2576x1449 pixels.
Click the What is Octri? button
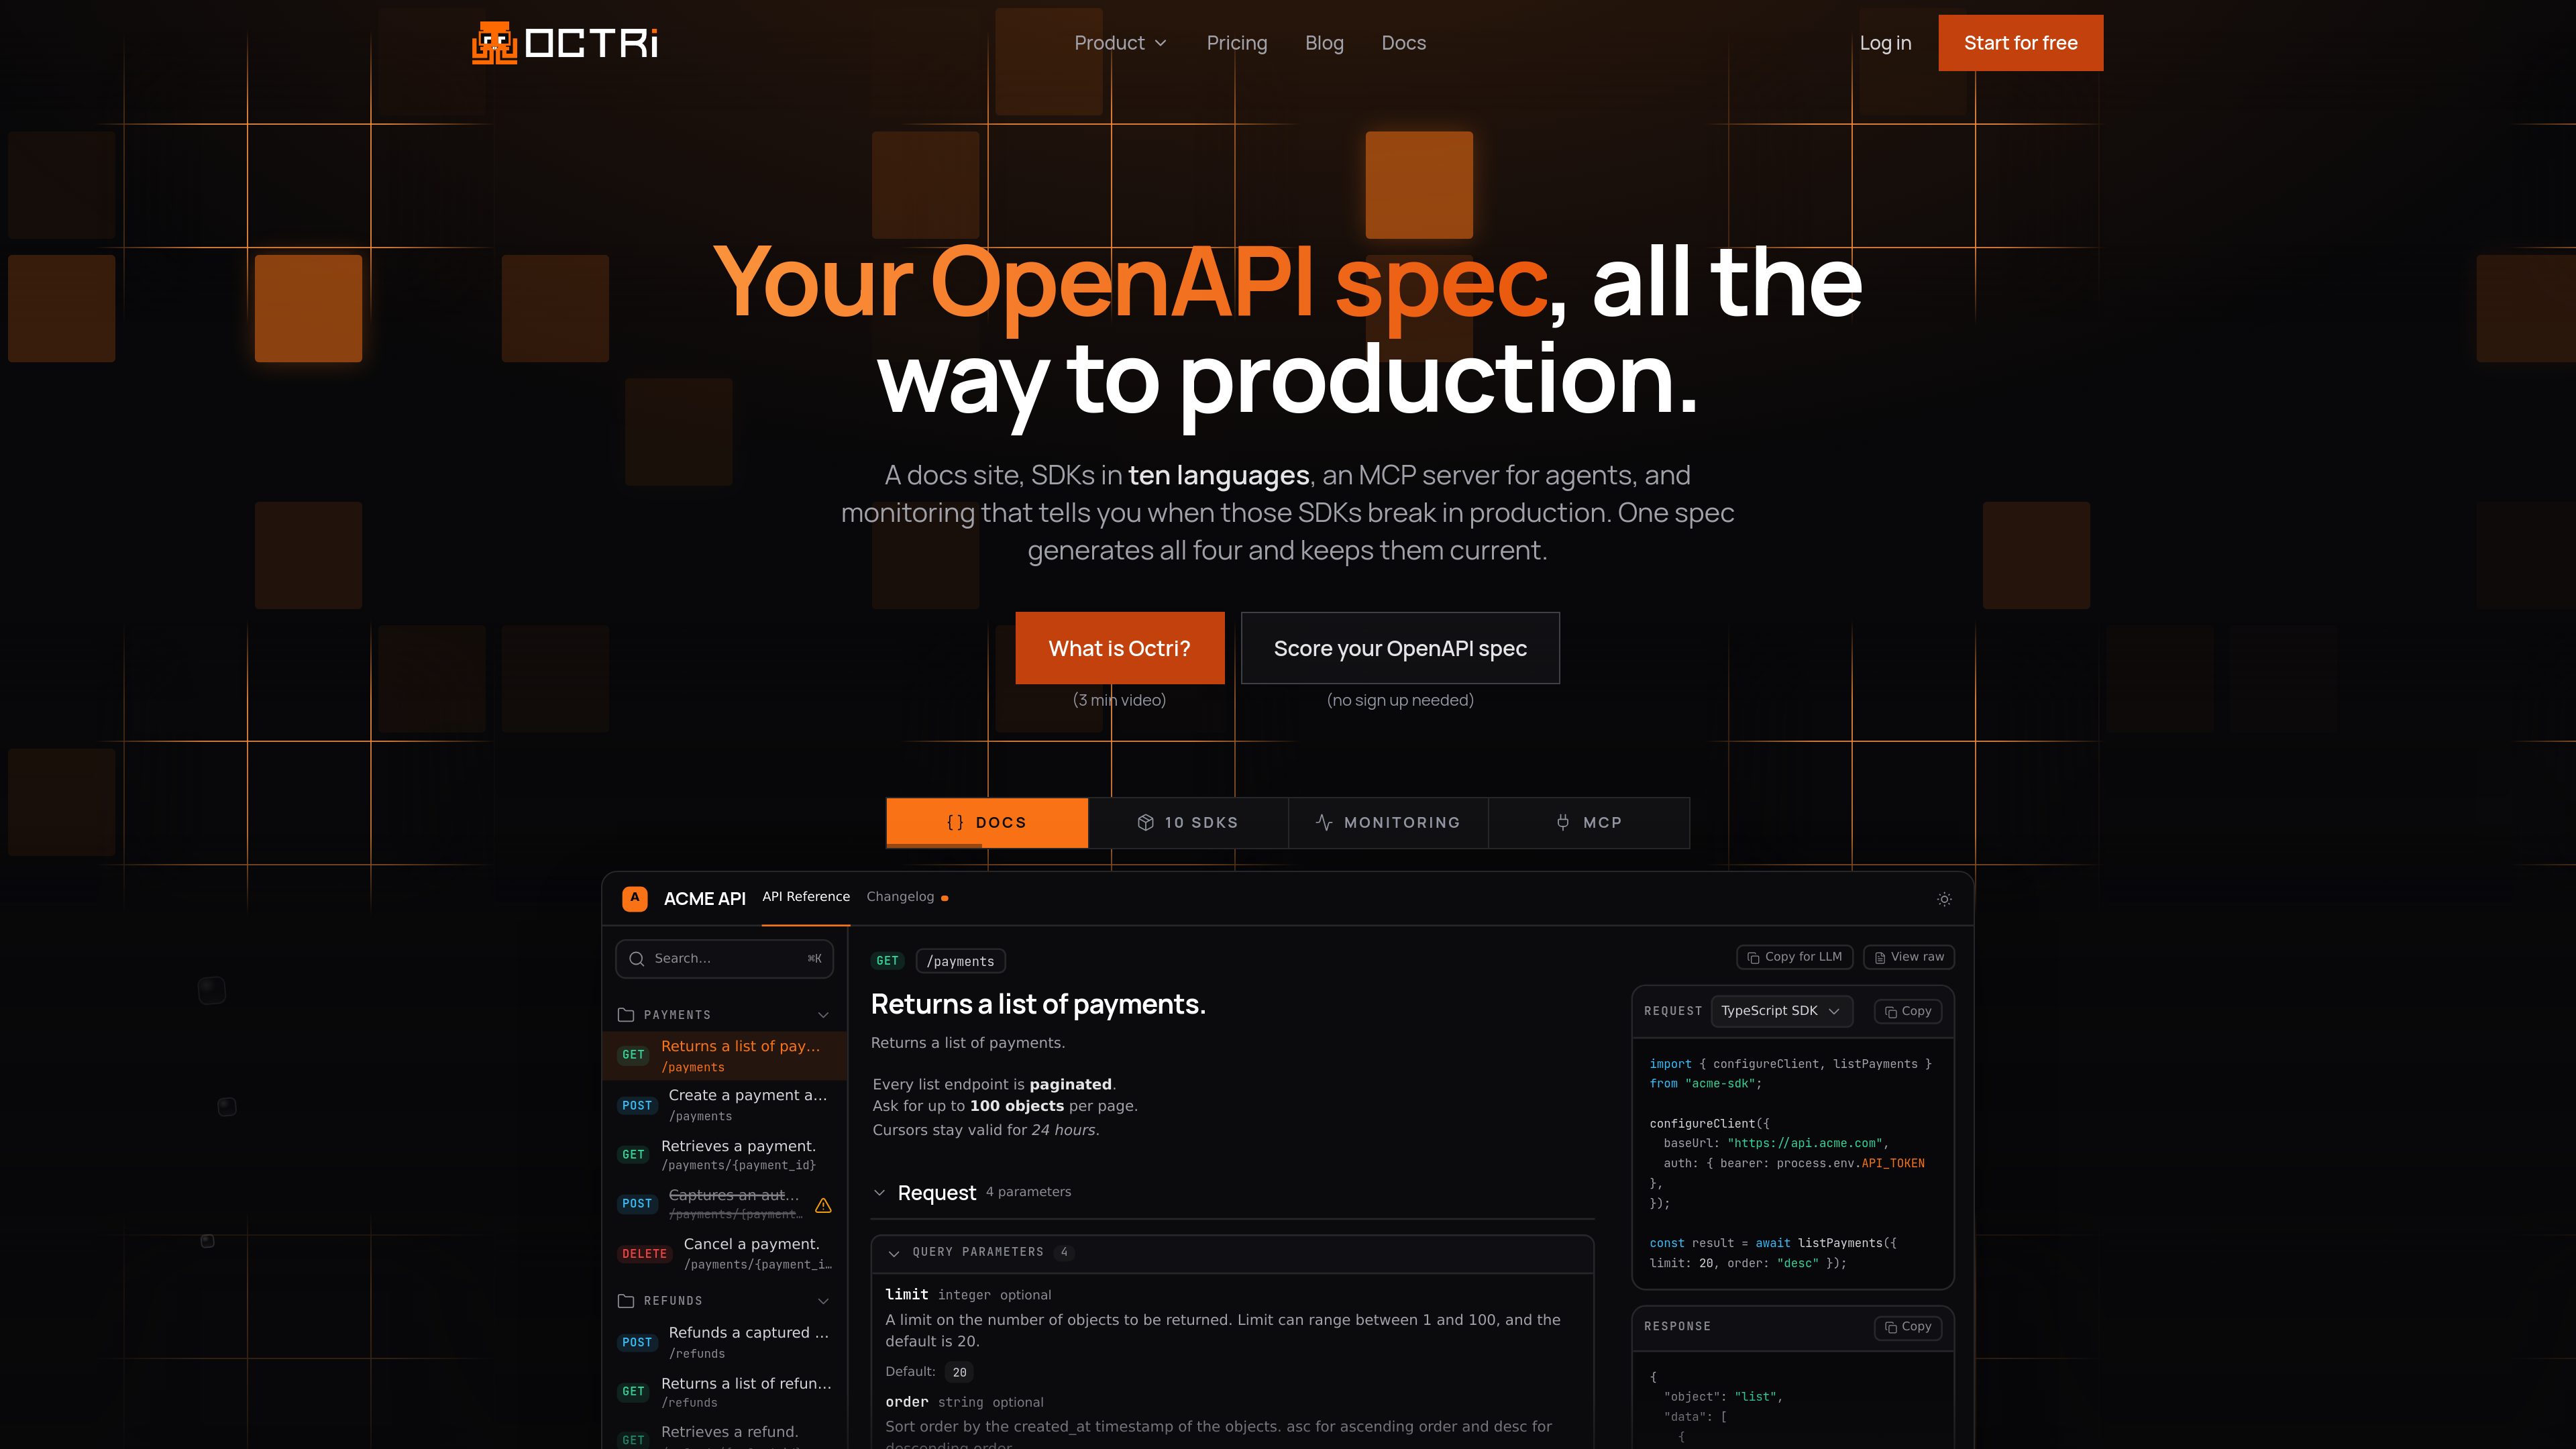coord(1119,648)
